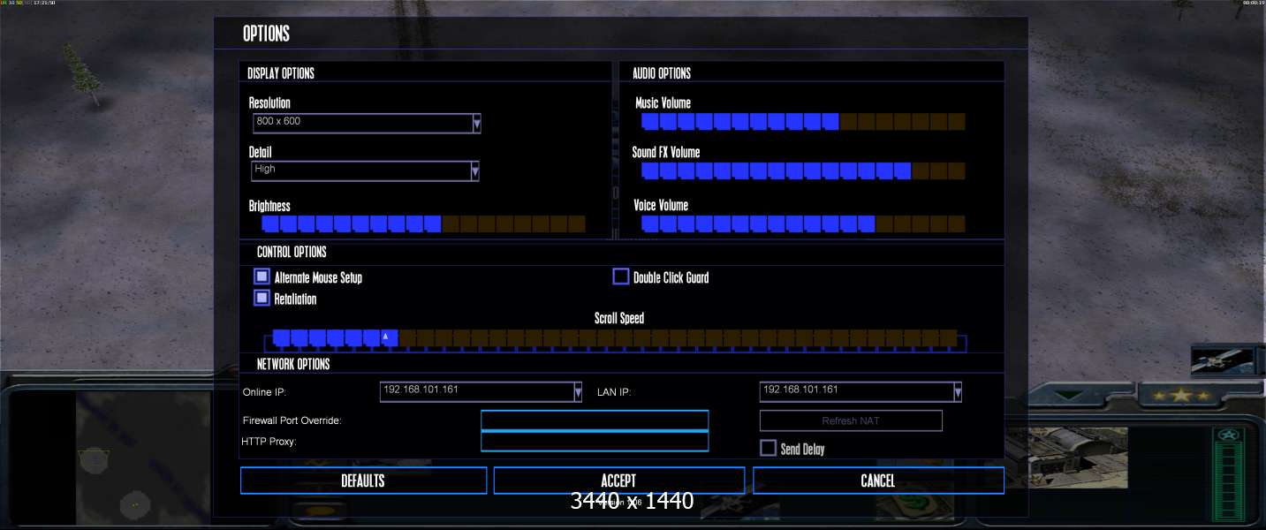Click the AUDIO OPTIONS section heading

pos(662,73)
